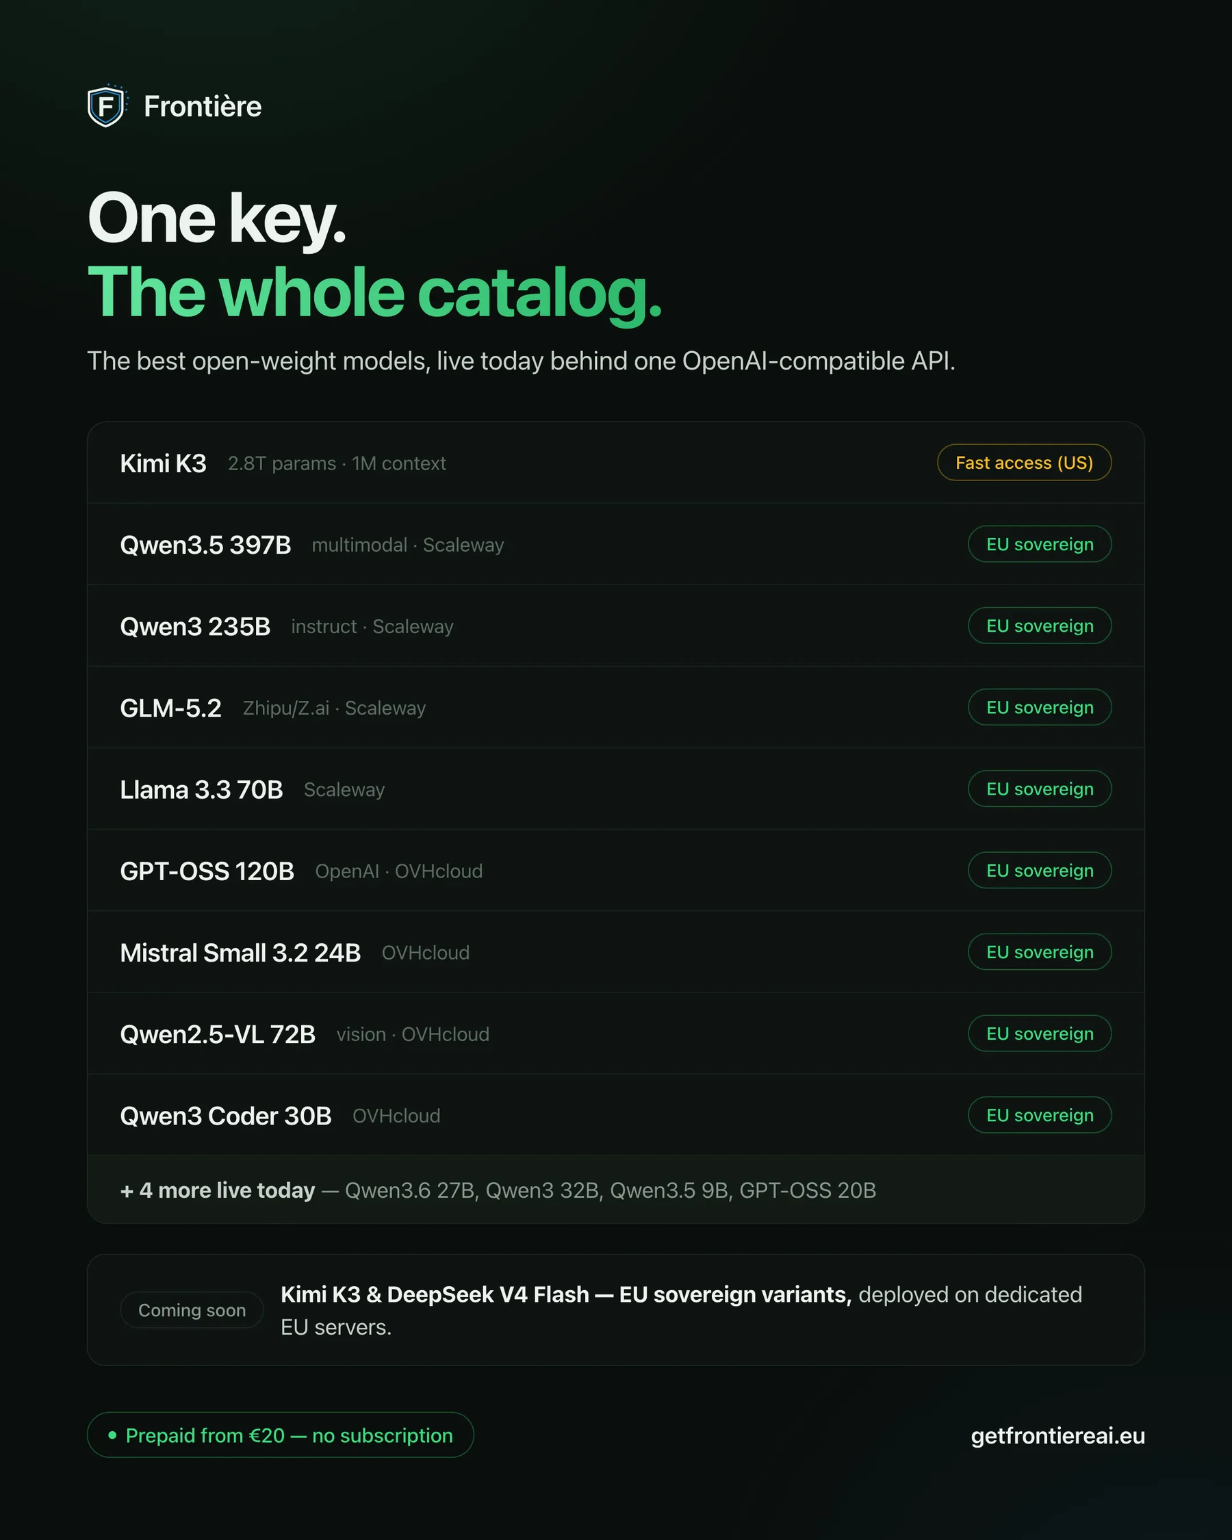Click the EU sovereign badge beside GPT-OSS 120B
Viewport: 1232px width, 1540px height.
coord(1040,870)
